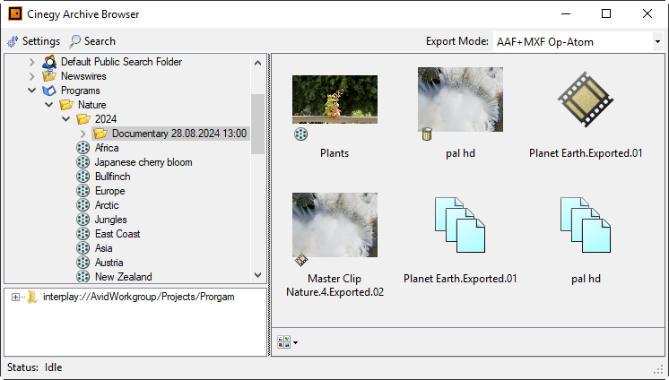The image size is (669, 380).
Task: Click the Documentary 28.08.2024 13:00 label
Action: coord(179,134)
